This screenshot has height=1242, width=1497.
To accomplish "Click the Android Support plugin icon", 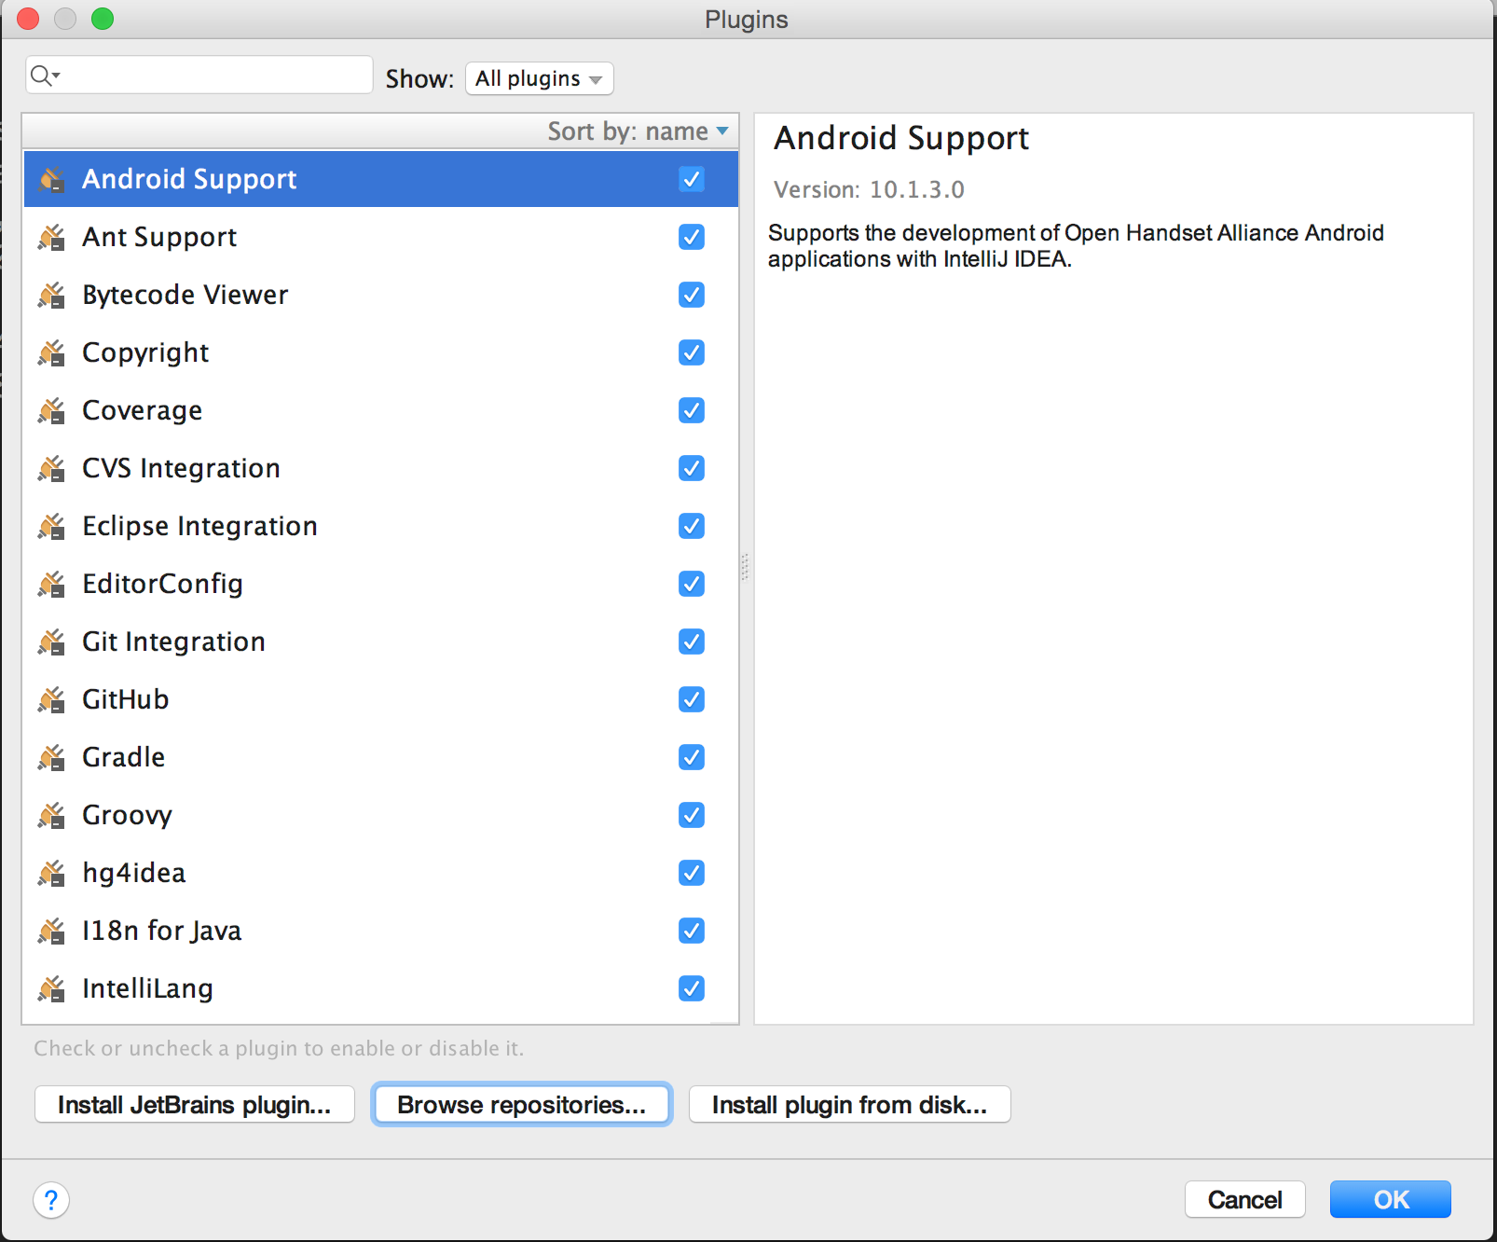I will [51, 179].
